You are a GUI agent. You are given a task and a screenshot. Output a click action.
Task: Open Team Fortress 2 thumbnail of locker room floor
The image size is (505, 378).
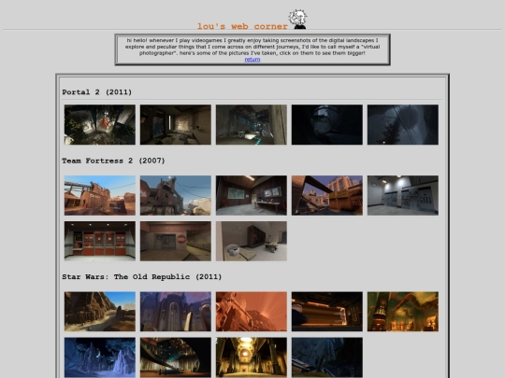252,241
